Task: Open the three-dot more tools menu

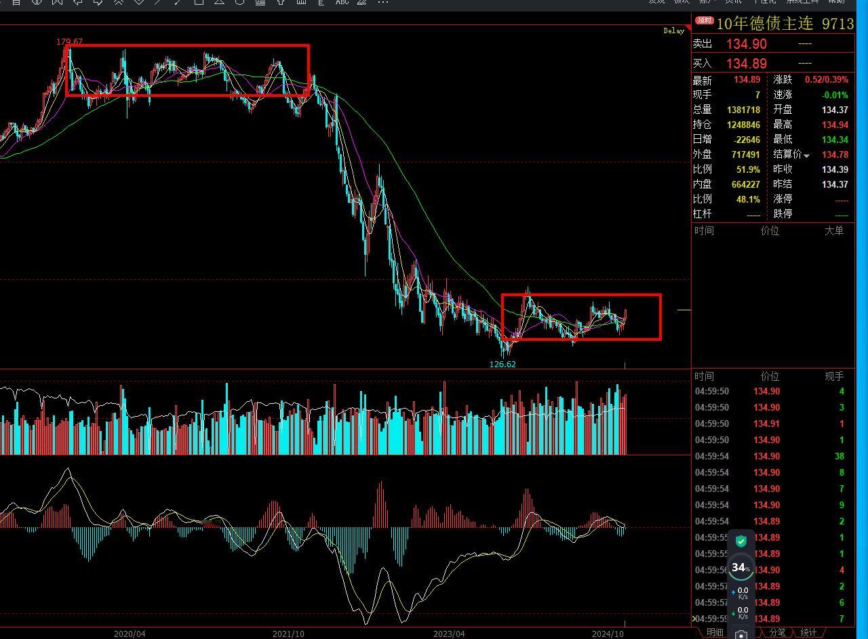Action: click(383, 2)
